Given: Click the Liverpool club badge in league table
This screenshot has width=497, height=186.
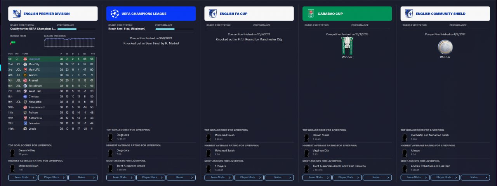Looking at the screenshot, I should (x=25, y=59).
